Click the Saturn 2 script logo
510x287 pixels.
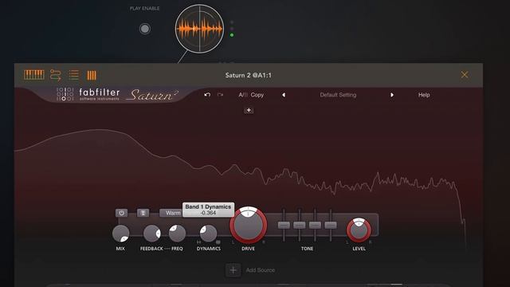[x=152, y=95]
